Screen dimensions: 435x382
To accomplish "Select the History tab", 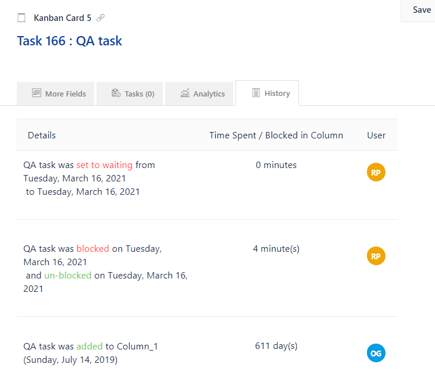I will pos(267,93).
